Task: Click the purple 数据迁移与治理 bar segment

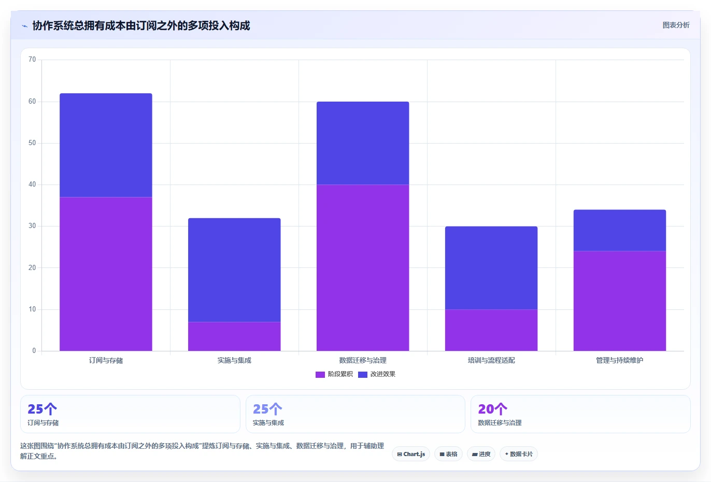Action: tap(363, 268)
